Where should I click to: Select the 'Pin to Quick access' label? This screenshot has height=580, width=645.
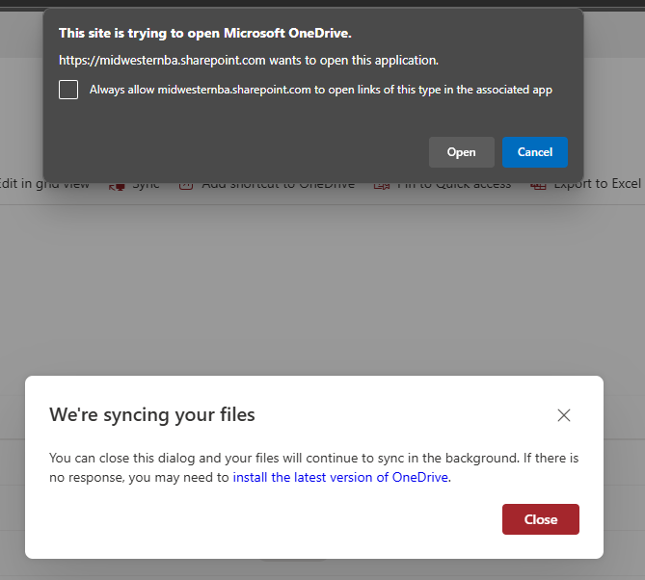point(453,184)
